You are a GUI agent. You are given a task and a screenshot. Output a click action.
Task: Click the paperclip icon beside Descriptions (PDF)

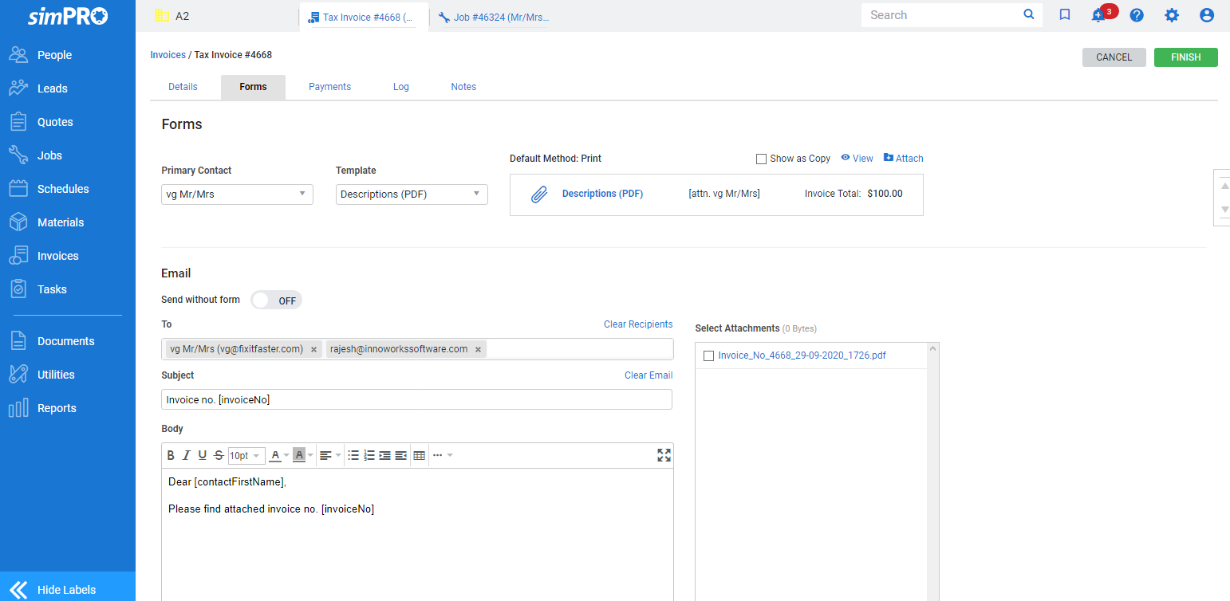pyautogui.click(x=539, y=194)
